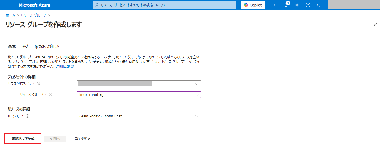
Task: Show info tooltip for リソース グループ
Action: (x=50, y=95)
